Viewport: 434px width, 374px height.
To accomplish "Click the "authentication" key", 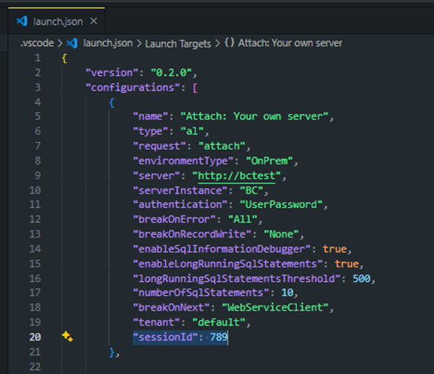I will tap(180, 205).
